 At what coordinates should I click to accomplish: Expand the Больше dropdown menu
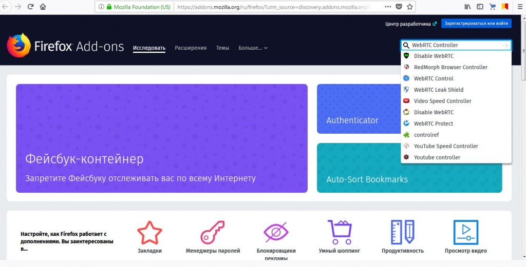253,48
